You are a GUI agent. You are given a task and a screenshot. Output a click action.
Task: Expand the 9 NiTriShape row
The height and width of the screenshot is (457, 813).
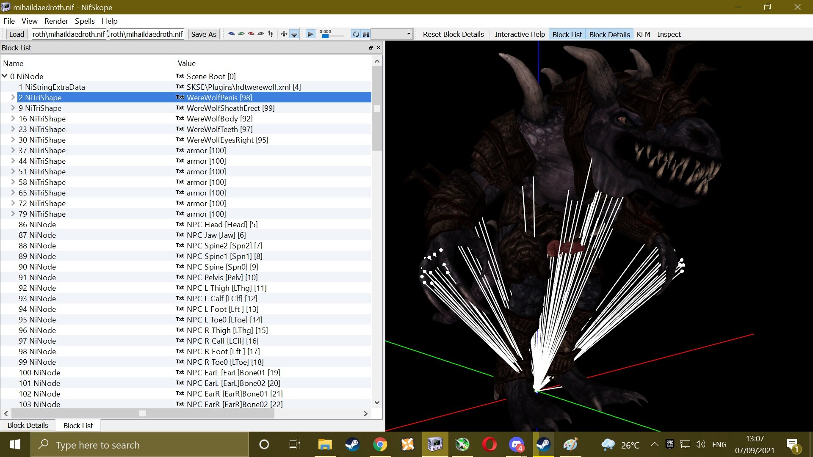click(13, 108)
